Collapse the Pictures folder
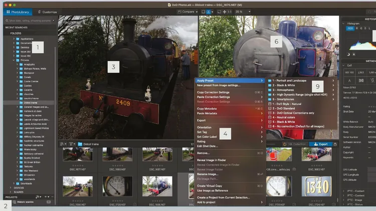 point(14,60)
